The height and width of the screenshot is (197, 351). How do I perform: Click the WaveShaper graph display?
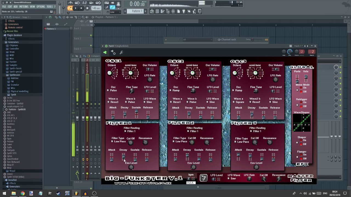302,123
